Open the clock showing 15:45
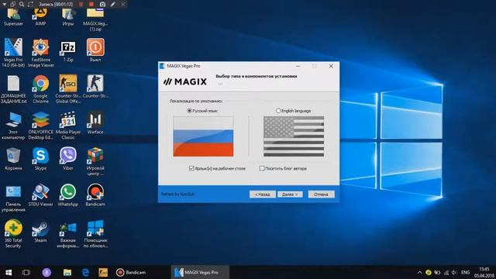The image size is (496, 279). [x=484, y=272]
